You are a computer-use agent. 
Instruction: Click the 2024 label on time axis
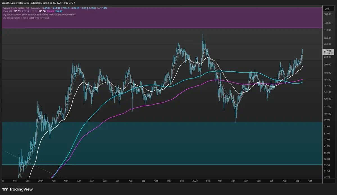click(x=41, y=181)
